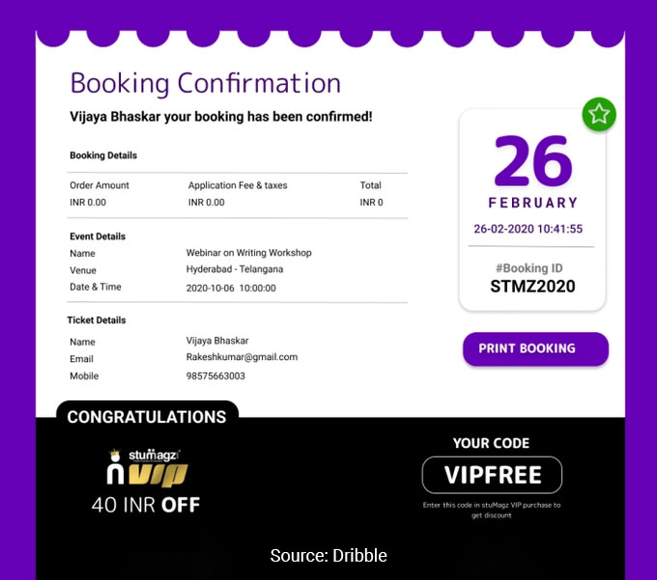Click the Congratulations tab label
This screenshot has width=657, height=580.
(x=147, y=417)
